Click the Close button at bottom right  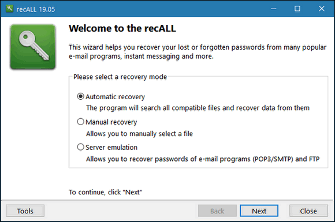pyautogui.click(x=308, y=211)
